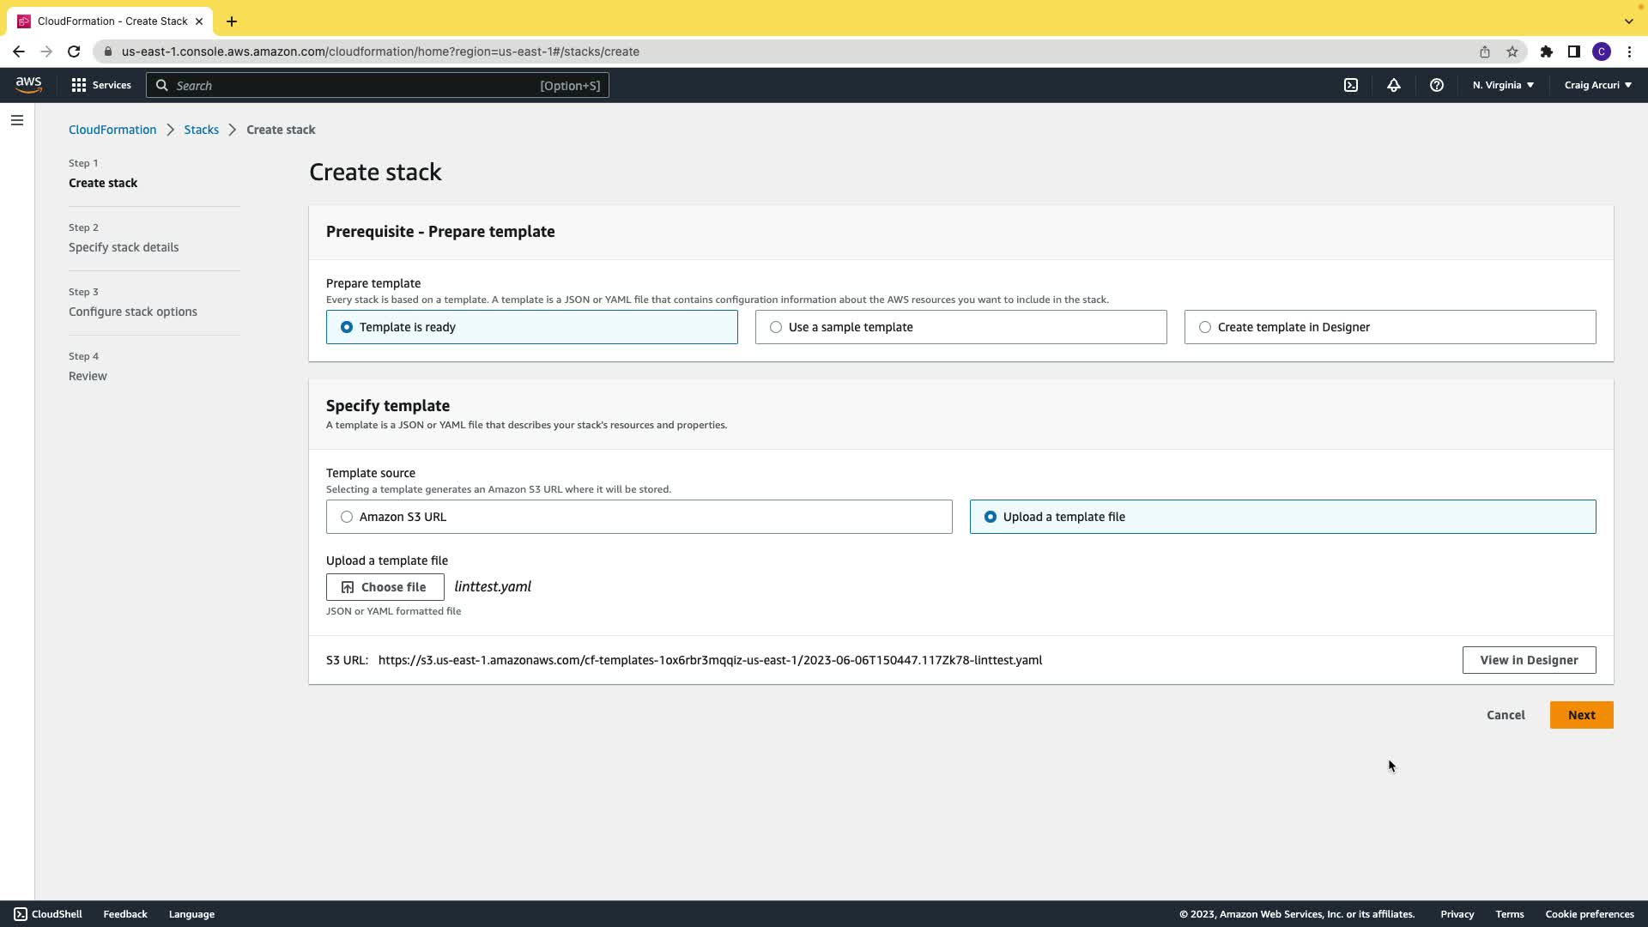Open the notifications bell icon
Viewport: 1648px width, 927px height.
point(1394,85)
